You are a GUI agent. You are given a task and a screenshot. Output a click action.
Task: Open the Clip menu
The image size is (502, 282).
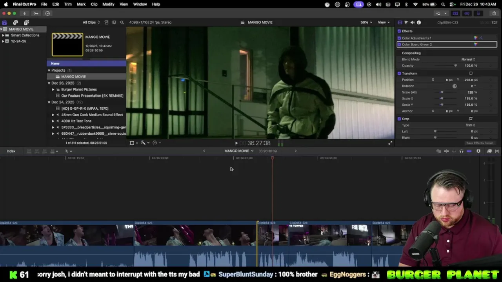(x=94, y=4)
